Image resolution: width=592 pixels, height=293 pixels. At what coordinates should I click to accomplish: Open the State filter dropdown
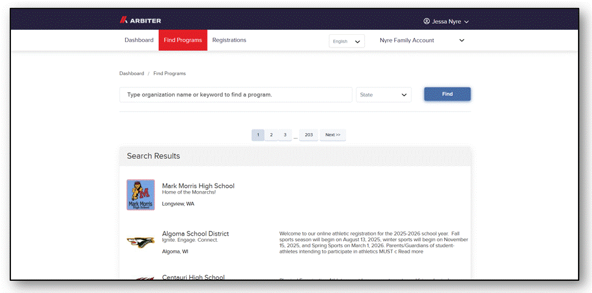click(x=384, y=95)
